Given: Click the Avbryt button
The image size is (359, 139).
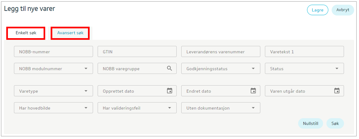Looking at the screenshot, I should (343, 10).
